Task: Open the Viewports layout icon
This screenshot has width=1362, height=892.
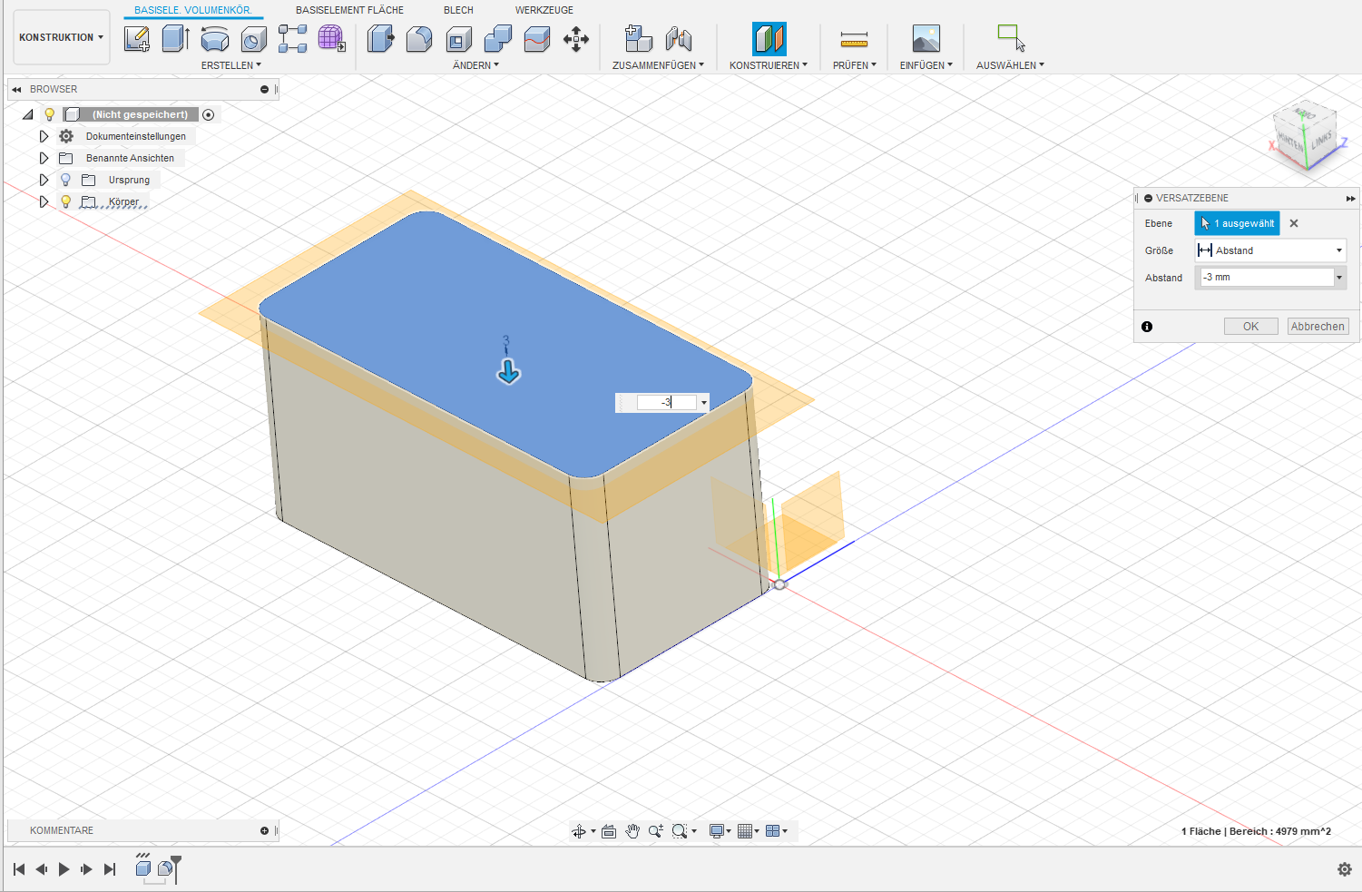Action: coord(773,831)
